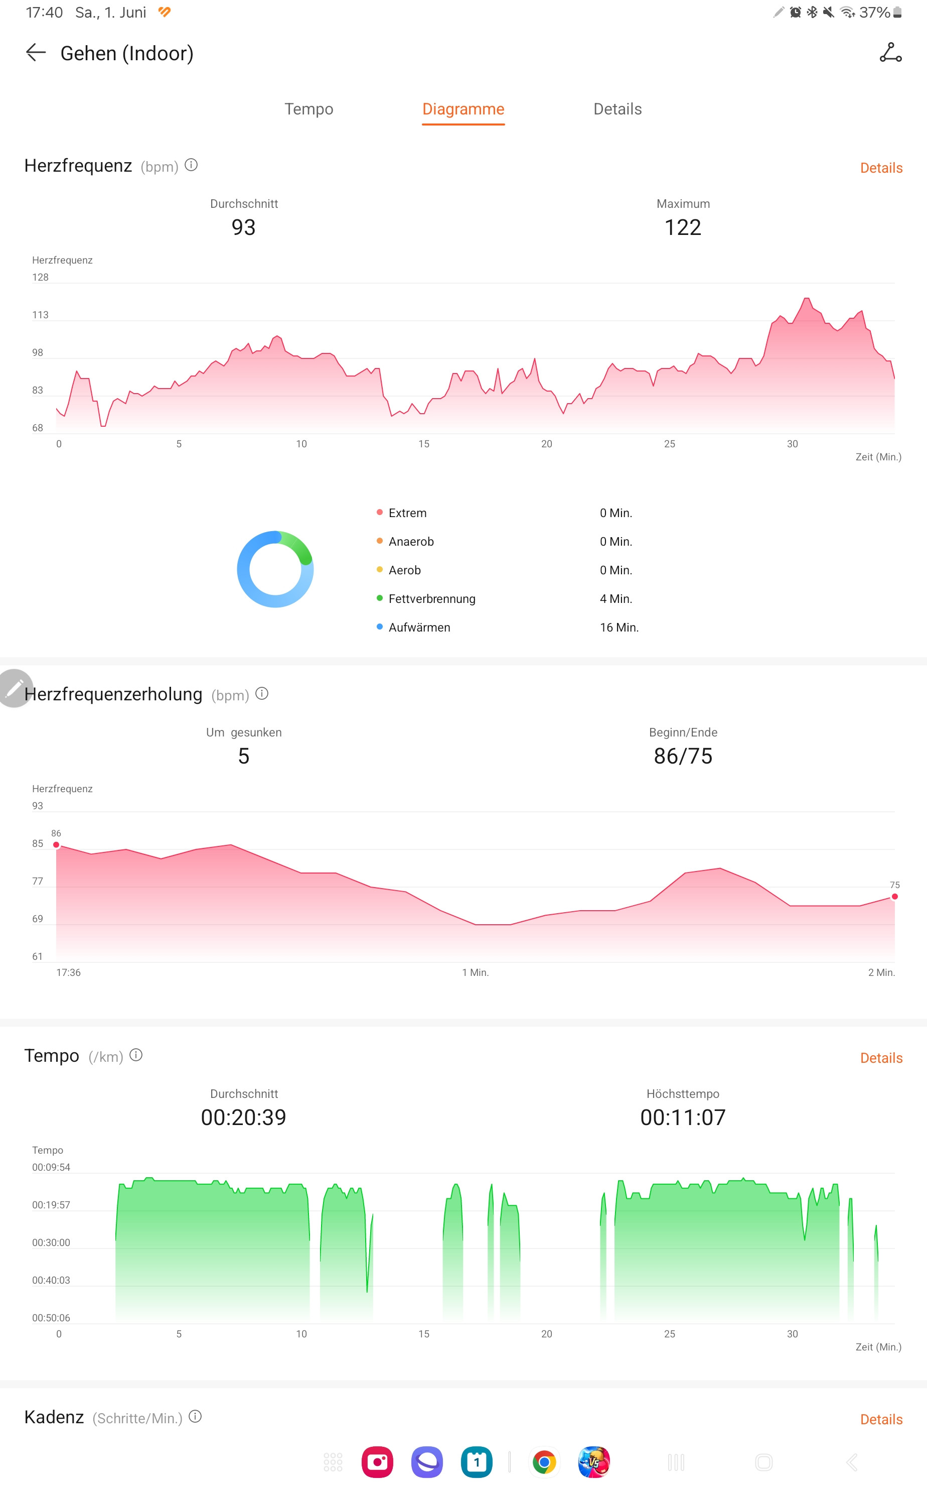Open the Details tab

(x=617, y=109)
